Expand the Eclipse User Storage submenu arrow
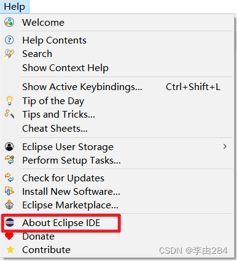Viewport: 237px width, 261px height. [x=225, y=146]
